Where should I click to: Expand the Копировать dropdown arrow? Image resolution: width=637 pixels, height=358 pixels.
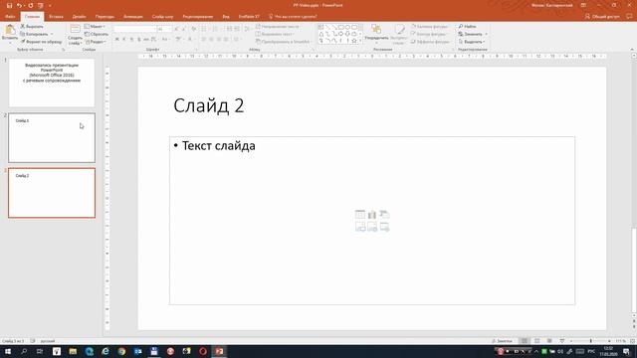[52, 34]
